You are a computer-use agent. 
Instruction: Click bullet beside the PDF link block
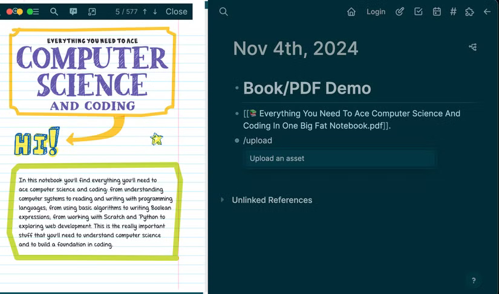(236, 113)
